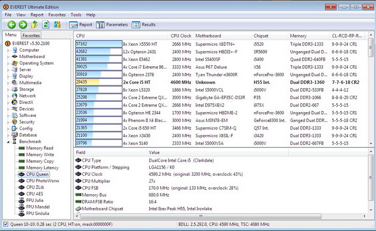Select the Devices icon in the tree
The height and width of the screenshot is (231, 376).
coord(15,108)
